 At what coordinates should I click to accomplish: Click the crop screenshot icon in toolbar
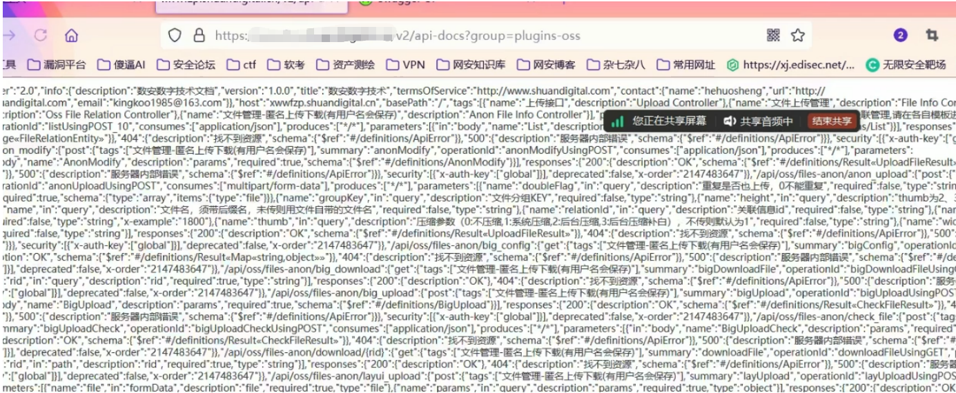click(932, 35)
